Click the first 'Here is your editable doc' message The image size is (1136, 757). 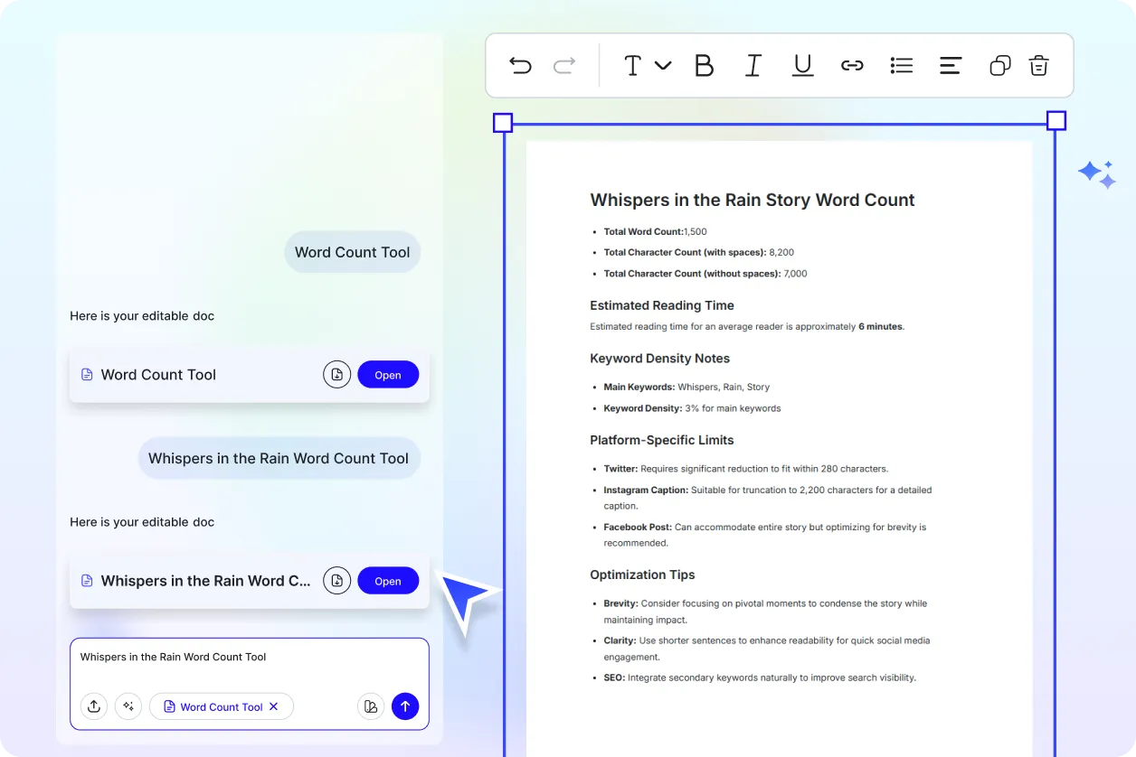tap(142, 316)
